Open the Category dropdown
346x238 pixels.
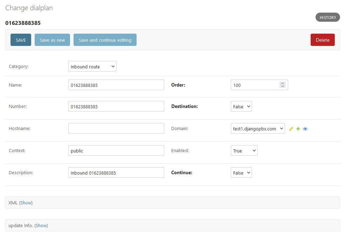[x=92, y=67]
